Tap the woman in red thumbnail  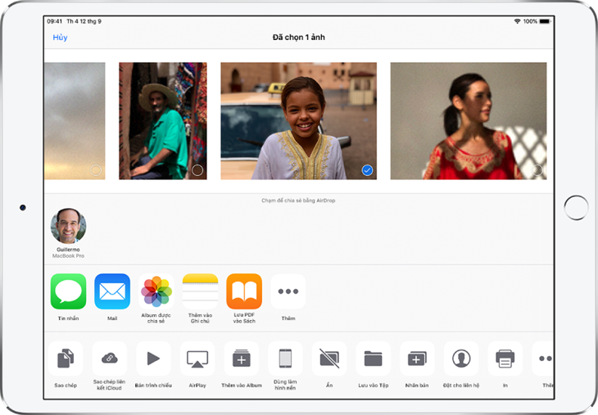pyautogui.click(x=469, y=121)
